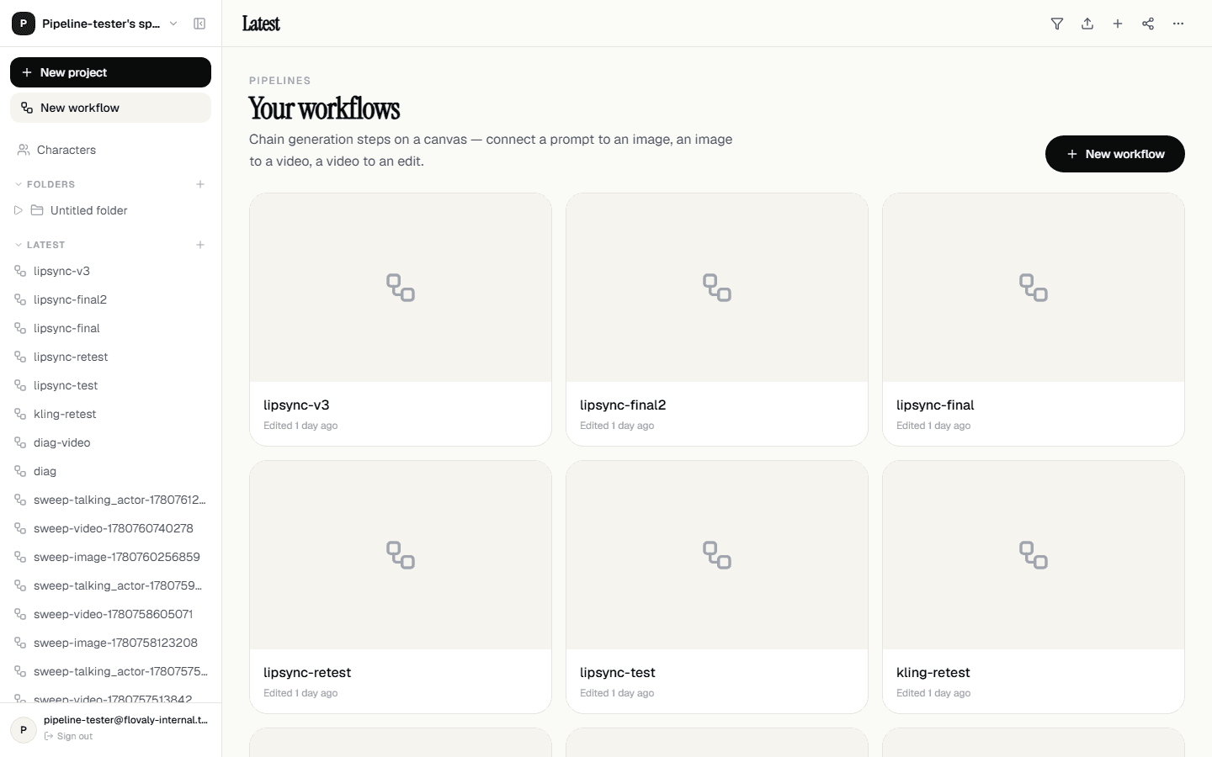Open lipsync-v3 workflow card thumbnail
The image size is (1212, 757).
tap(401, 288)
